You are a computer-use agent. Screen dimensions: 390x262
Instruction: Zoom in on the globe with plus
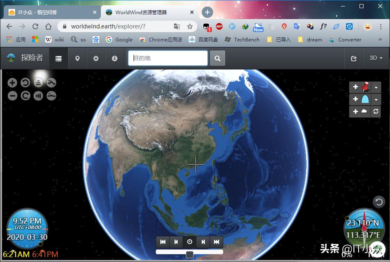click(13, 83)
